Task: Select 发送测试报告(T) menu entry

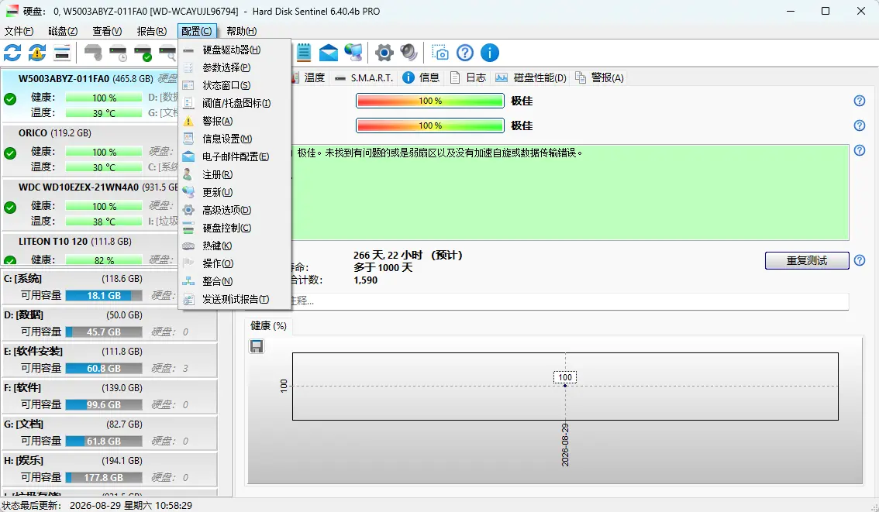Action: tap(235, 299)
